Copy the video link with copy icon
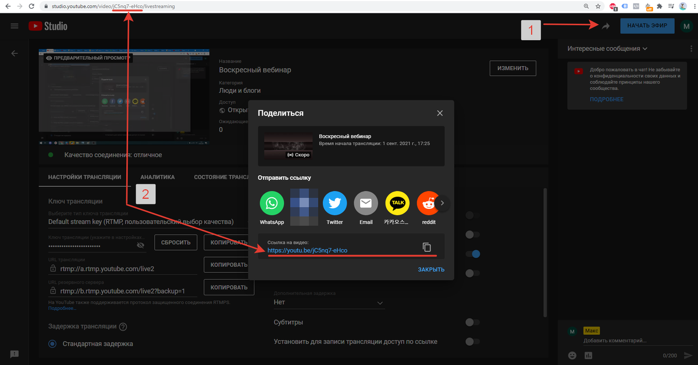This screenshot has width=698, height=365. coord(426,247)
